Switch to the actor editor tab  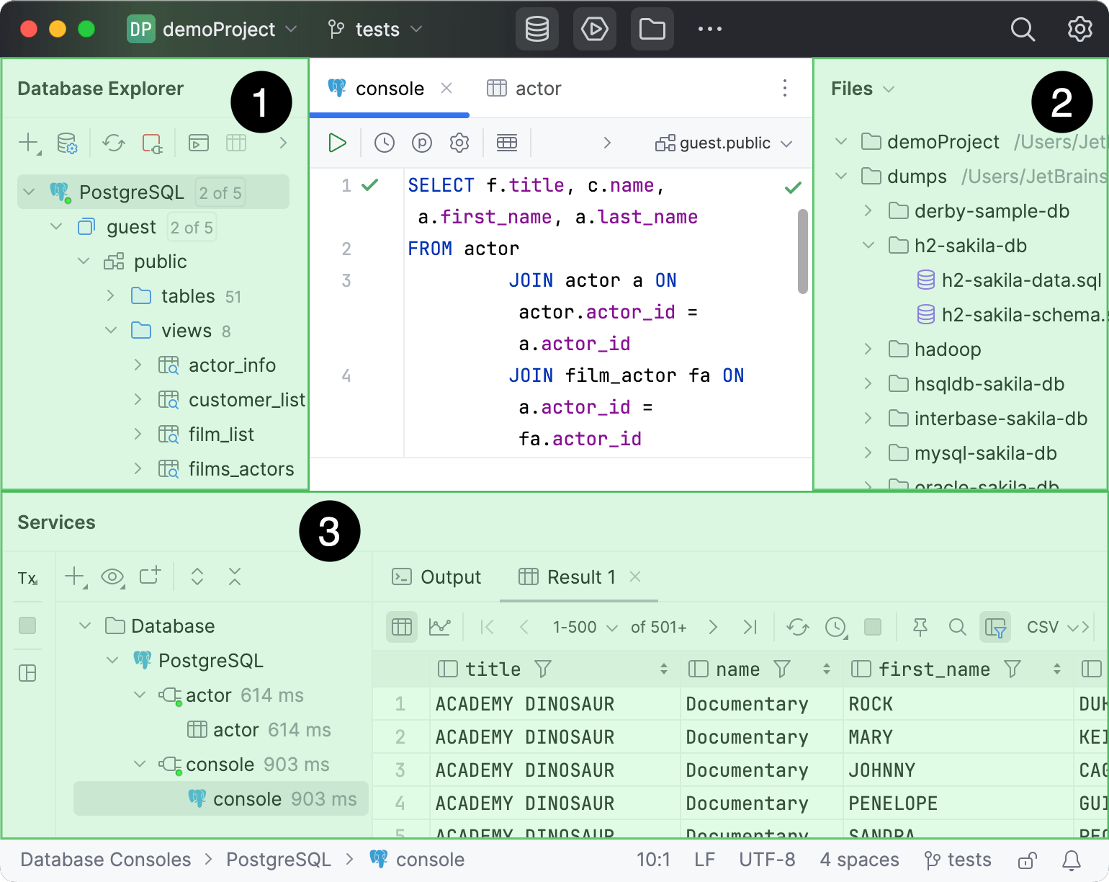pyautogui.click(x=524, y=89)
